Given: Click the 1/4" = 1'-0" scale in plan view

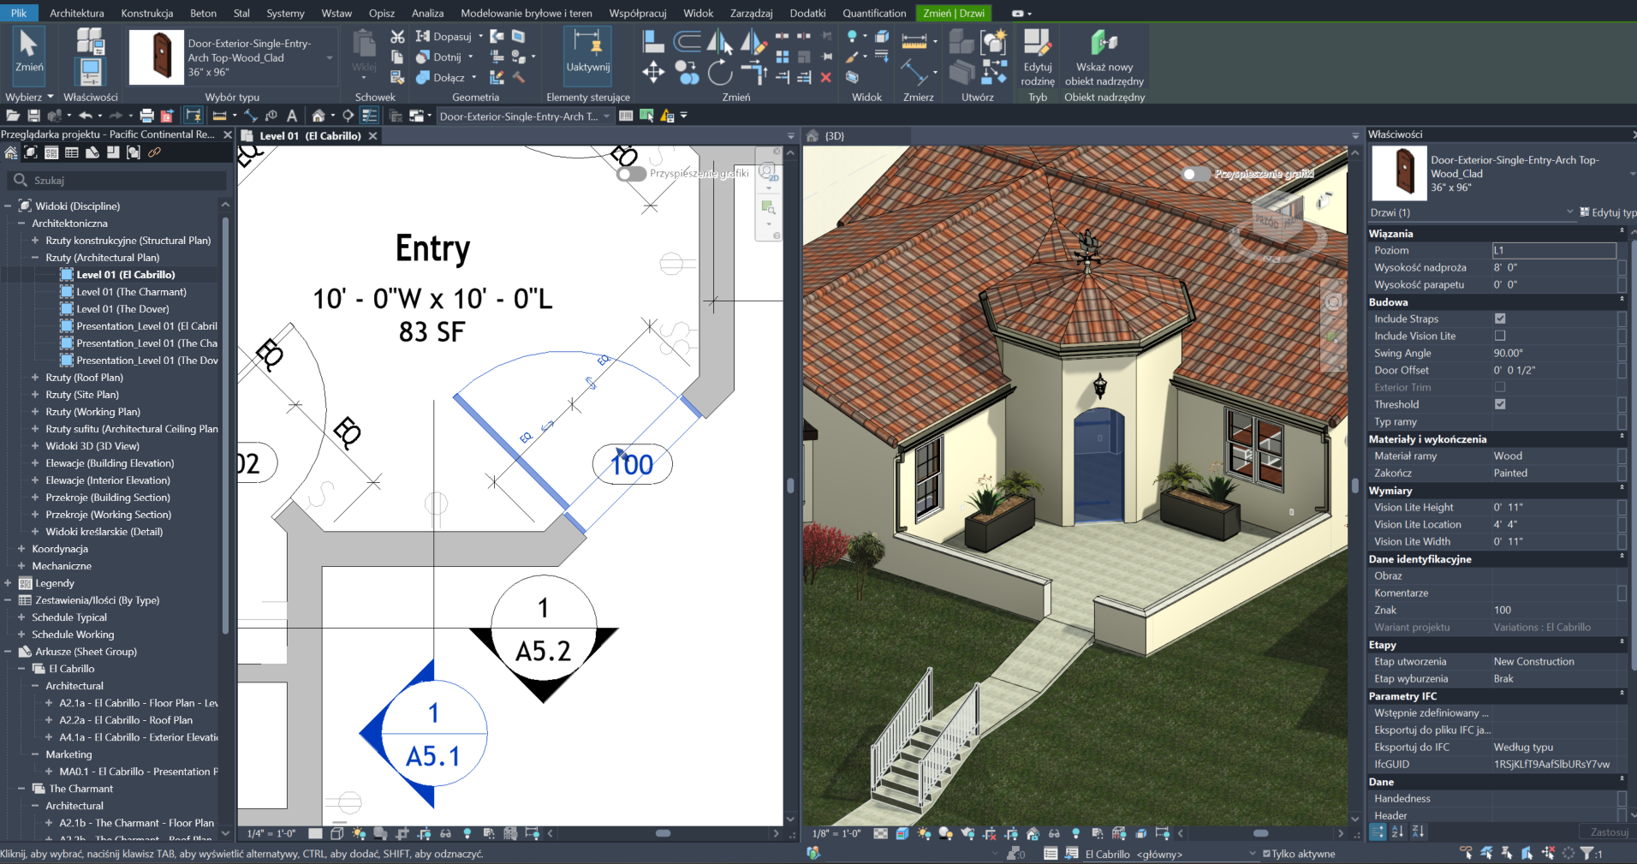Looking at the screenshot, I should [271, 833].
